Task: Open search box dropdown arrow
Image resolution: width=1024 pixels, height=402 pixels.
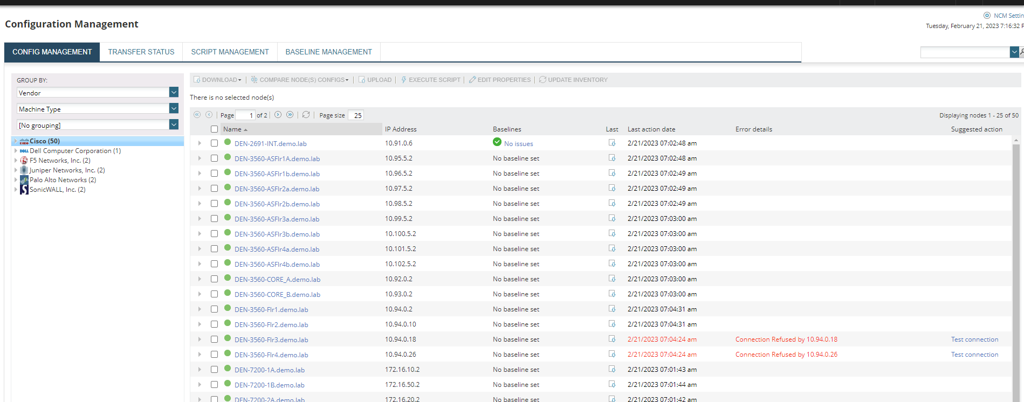Action: point(1014,52)
